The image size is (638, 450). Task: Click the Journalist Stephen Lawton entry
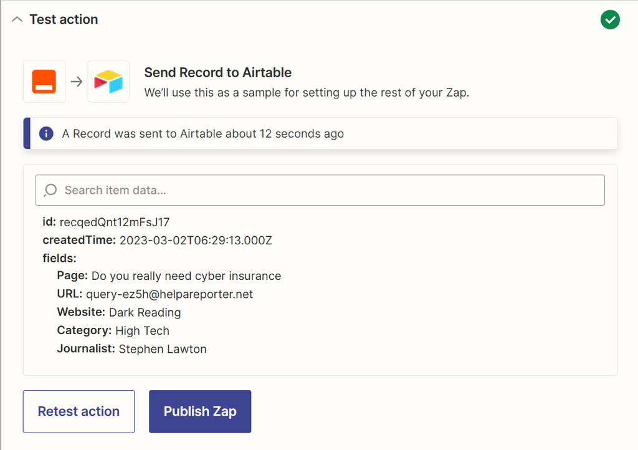click(162, 348)
